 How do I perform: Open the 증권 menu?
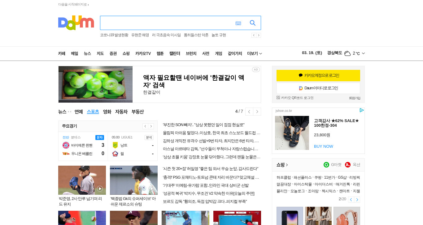[113, 53]
